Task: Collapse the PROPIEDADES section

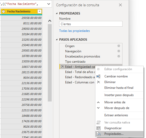Action: pyautogui.click(x=57, y=13)
